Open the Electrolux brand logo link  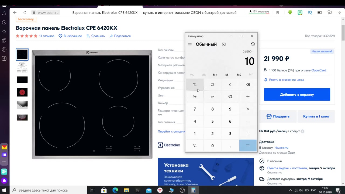[x=169, y=145]
